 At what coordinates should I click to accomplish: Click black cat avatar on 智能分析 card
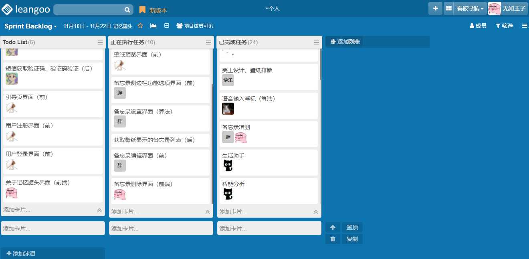click(x=228, y=194)
